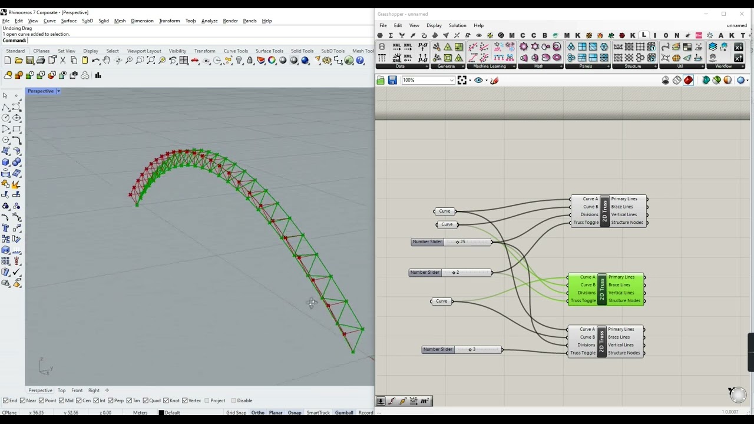
Task: Click the top Curve parameter component
Action: click(444, 211)
